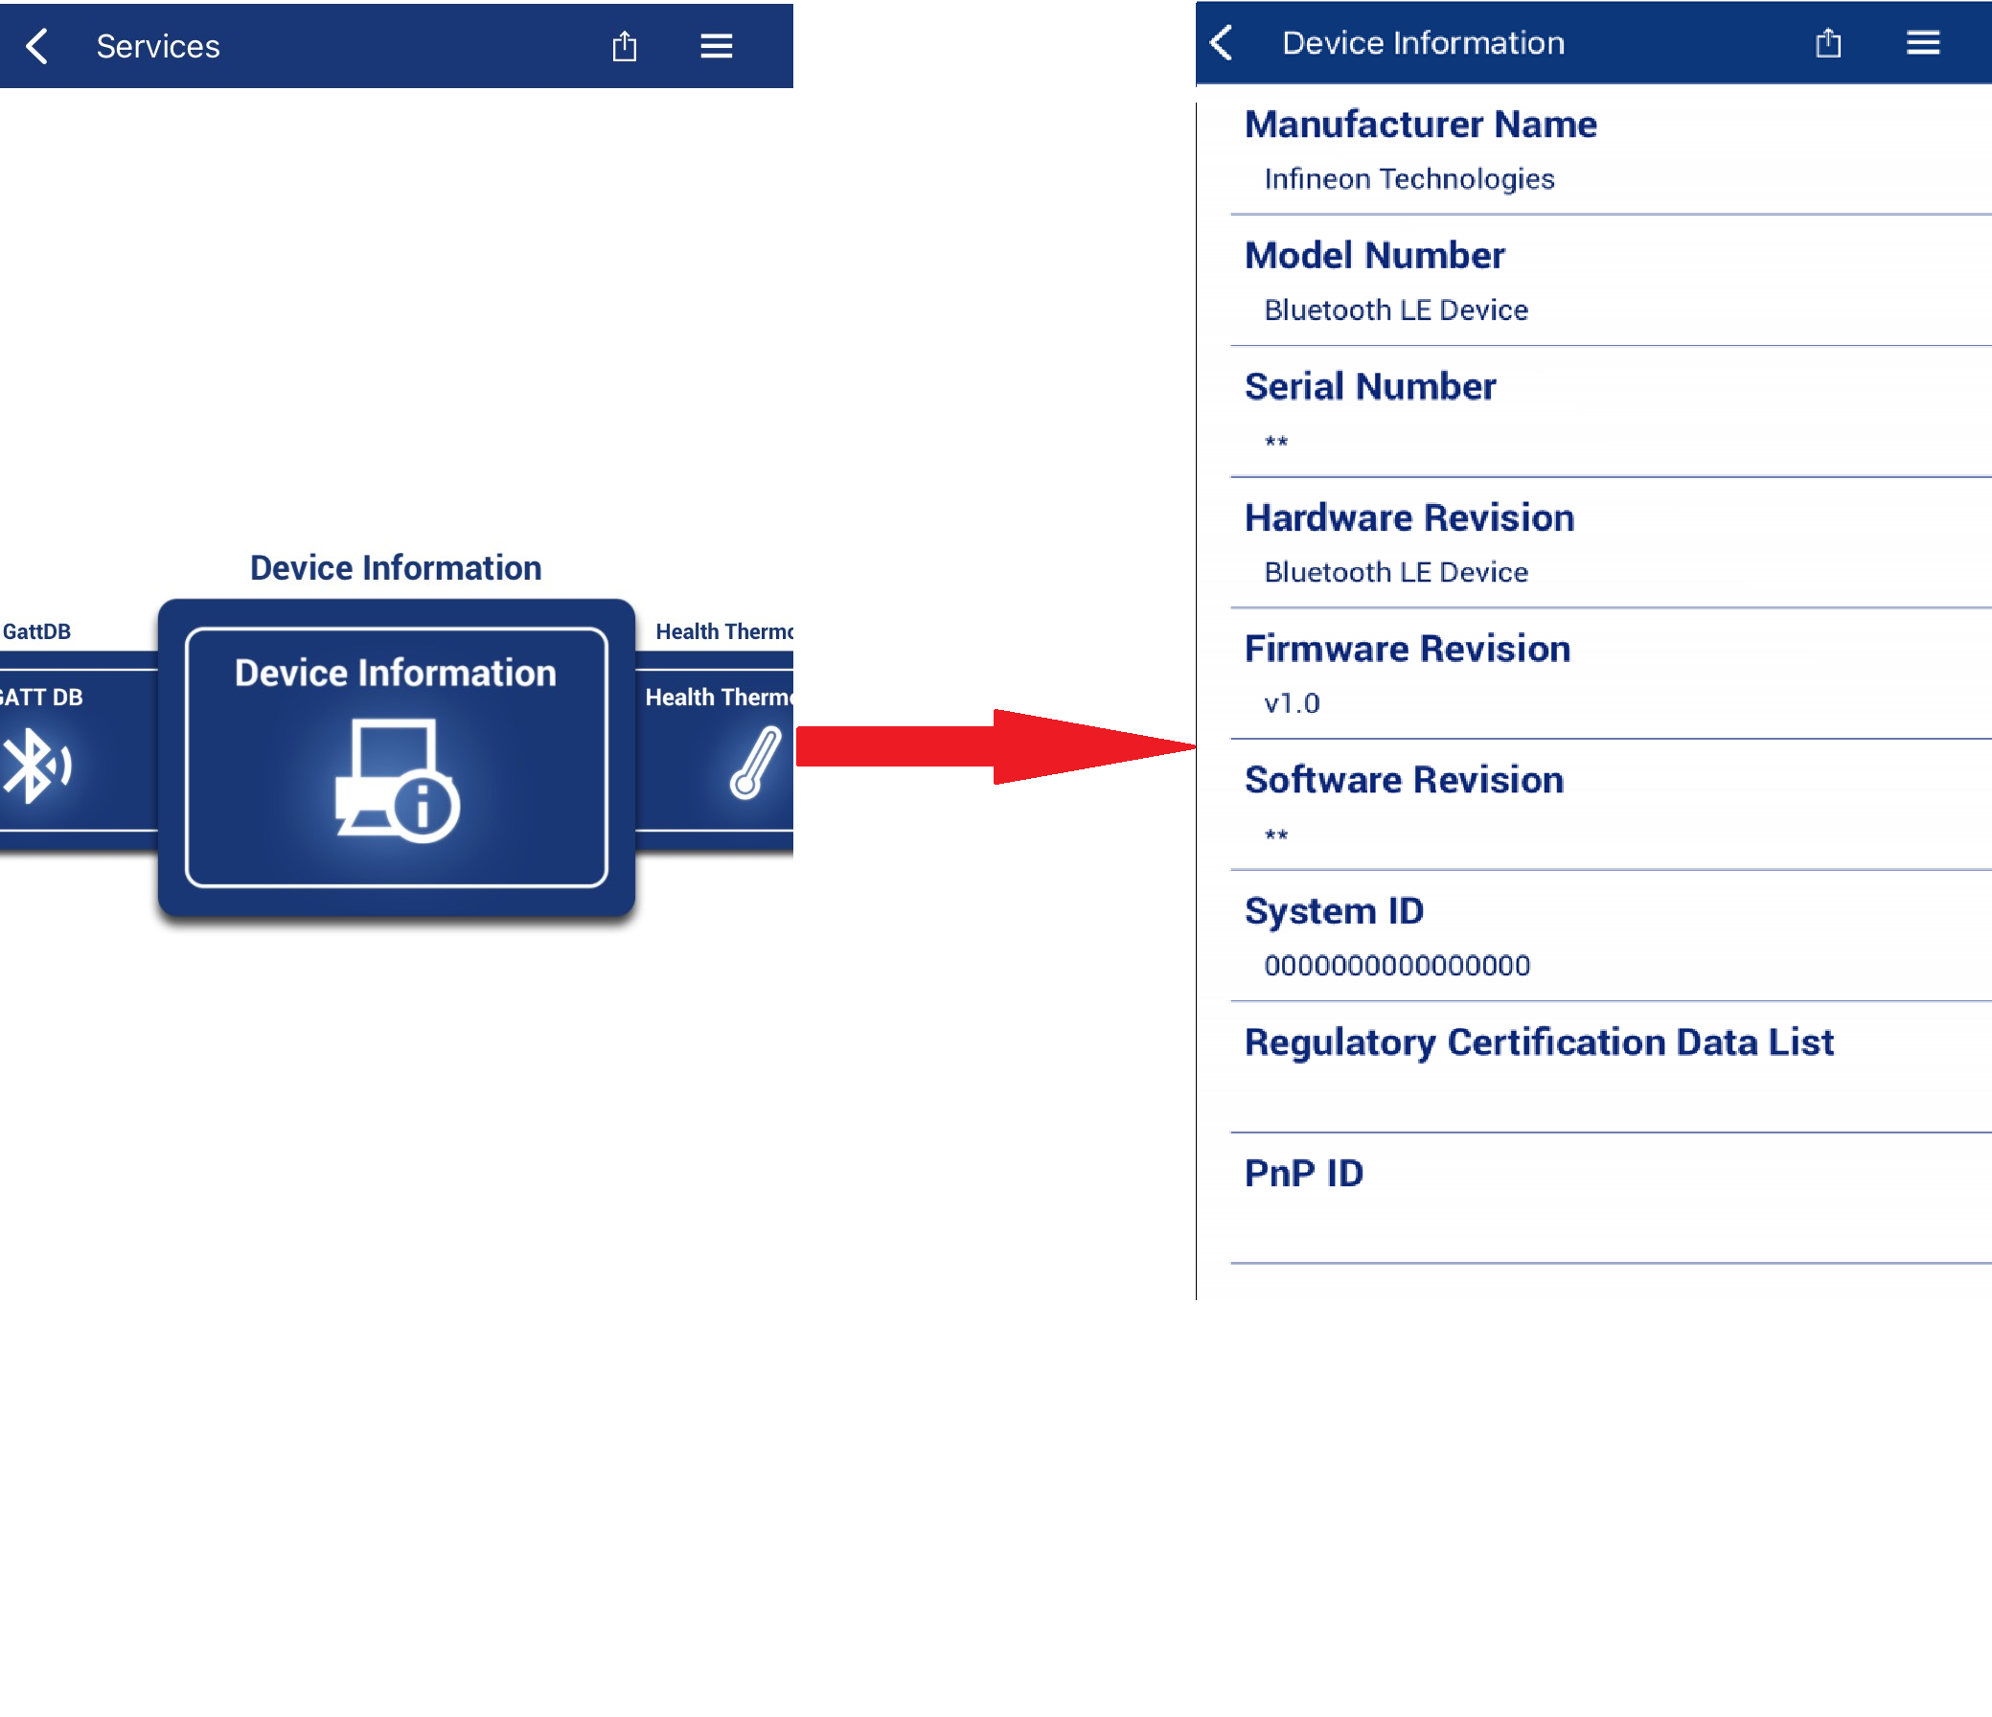Select the 0000000000000000 System ID value
1992x1717 pixels.
coord(1397,966)
